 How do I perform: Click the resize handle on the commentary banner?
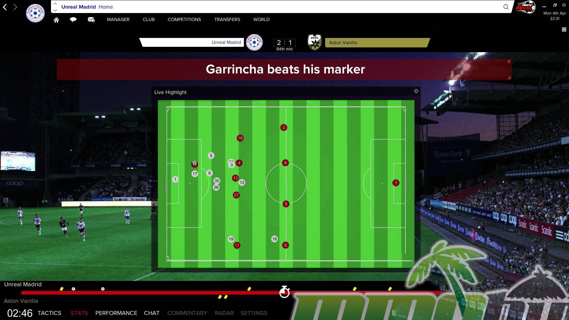pos(509,78)
